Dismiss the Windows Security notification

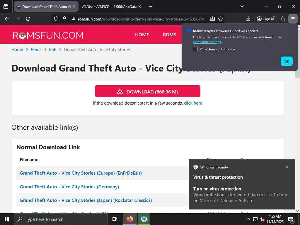(287, 167)
